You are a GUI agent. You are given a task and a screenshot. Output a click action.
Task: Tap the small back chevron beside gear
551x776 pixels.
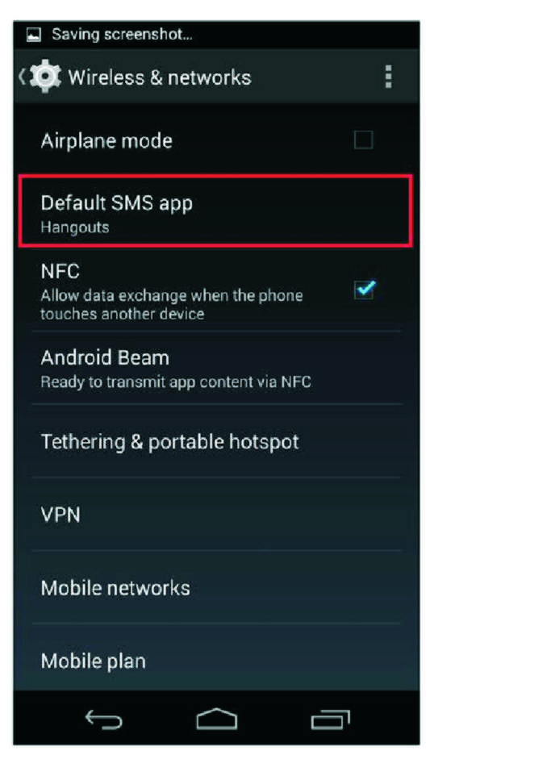pos(22,77)
